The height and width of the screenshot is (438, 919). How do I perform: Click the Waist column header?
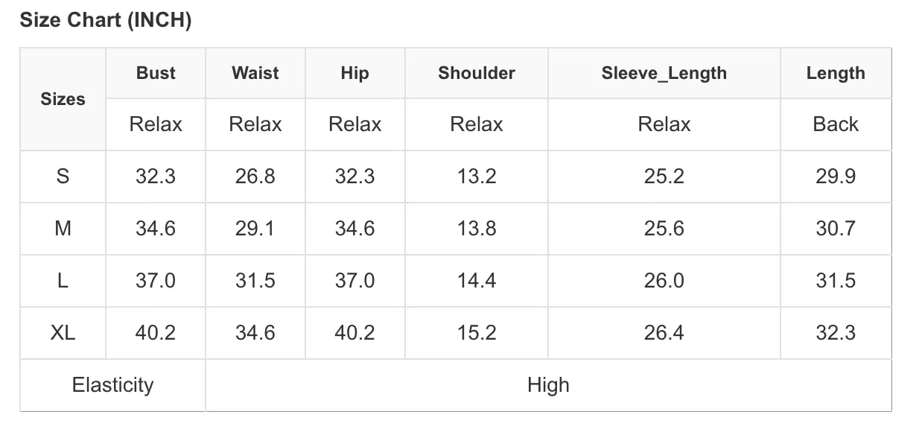(255, 73)
